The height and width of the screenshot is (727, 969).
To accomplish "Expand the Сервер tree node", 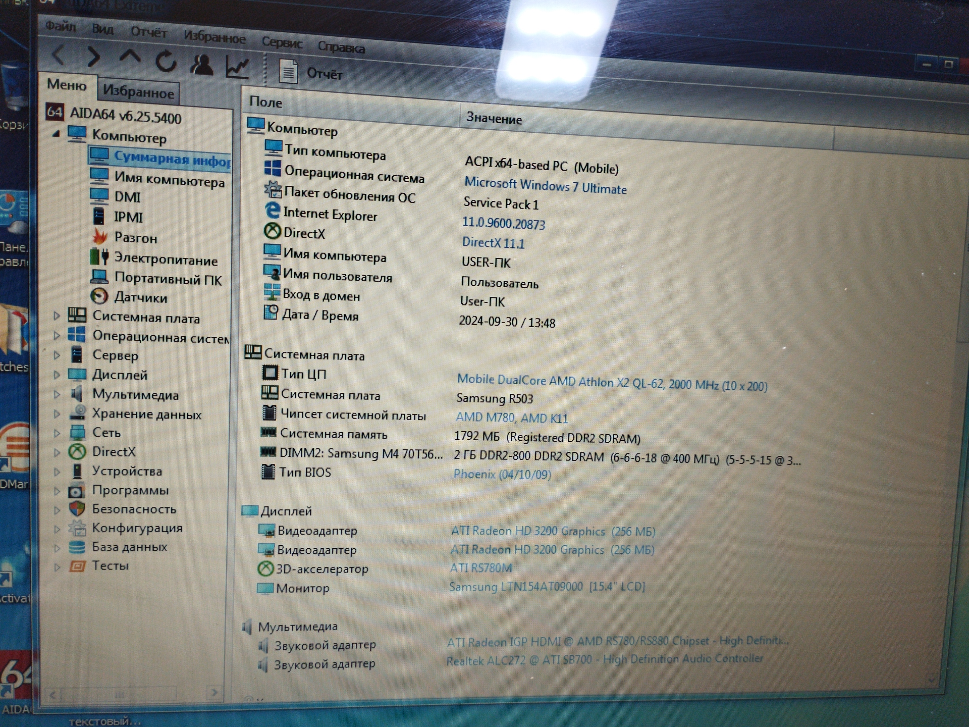I will (x=57, y=355).
